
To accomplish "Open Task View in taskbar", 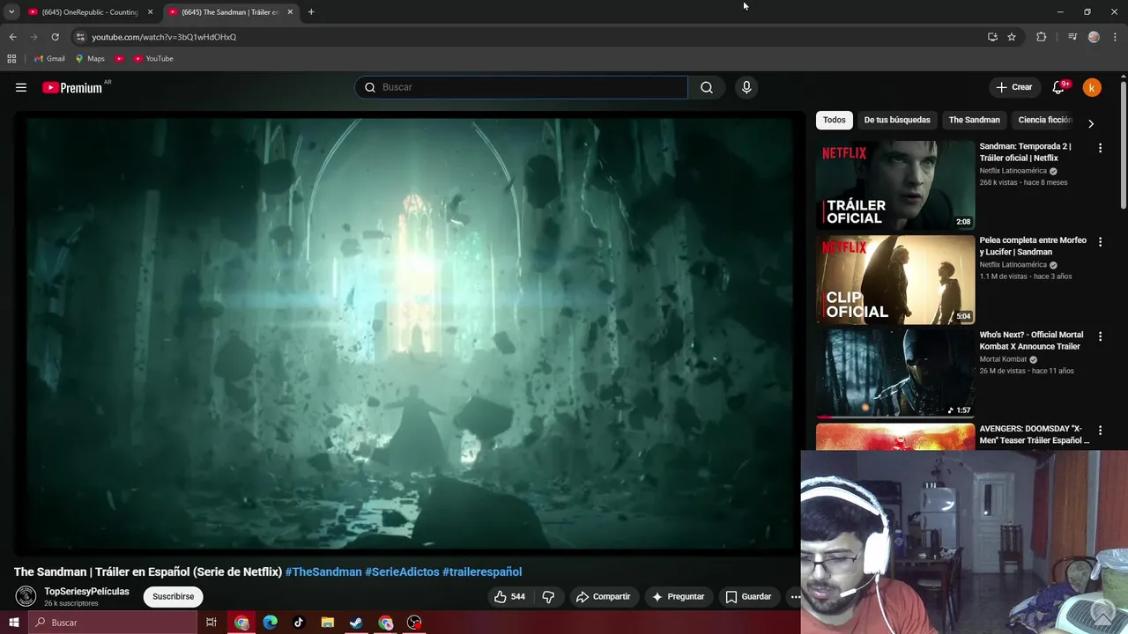I will (211, 623).
